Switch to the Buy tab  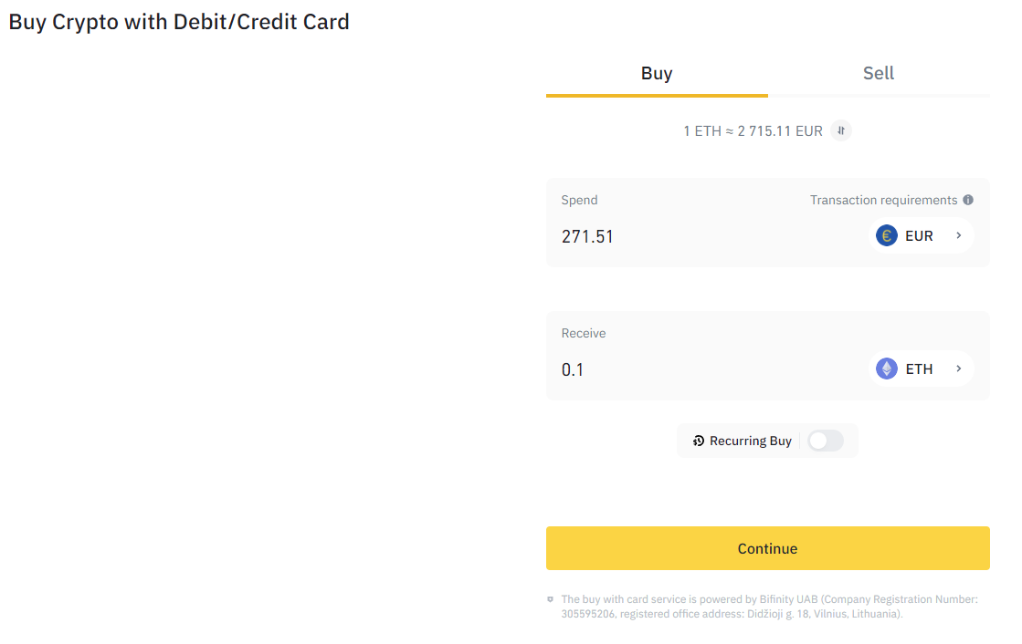coord(657,74)
